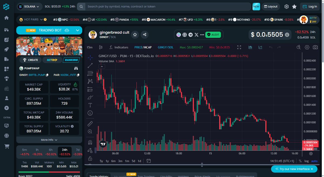Select the Text drawing tool
This screenshot has height=177, width=324.
(90, 105)
